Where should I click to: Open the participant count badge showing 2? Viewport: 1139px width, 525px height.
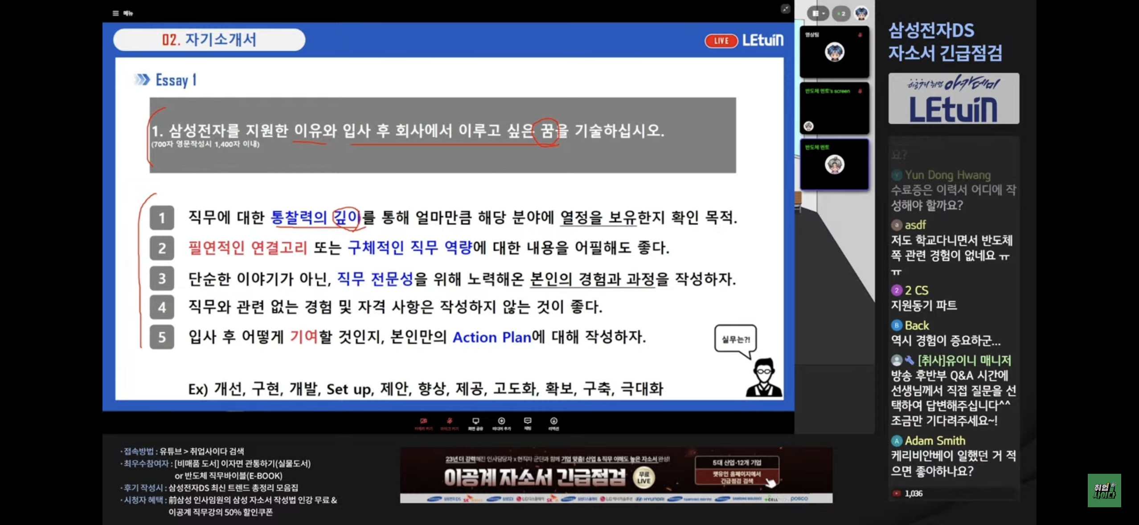841,14
